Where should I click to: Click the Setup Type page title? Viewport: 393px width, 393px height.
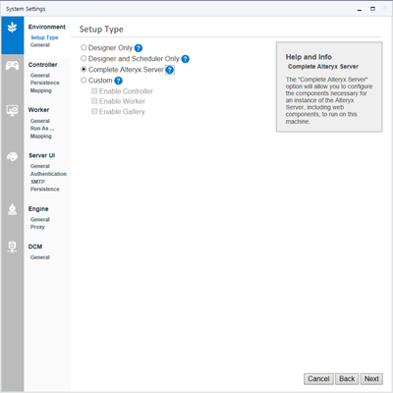click(101, 29)
